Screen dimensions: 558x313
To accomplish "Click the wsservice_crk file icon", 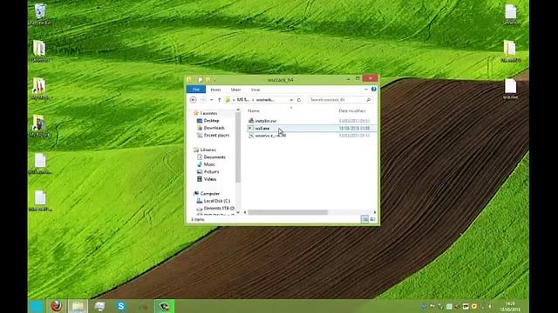I will pyautogui.click(x=251, y=136).
